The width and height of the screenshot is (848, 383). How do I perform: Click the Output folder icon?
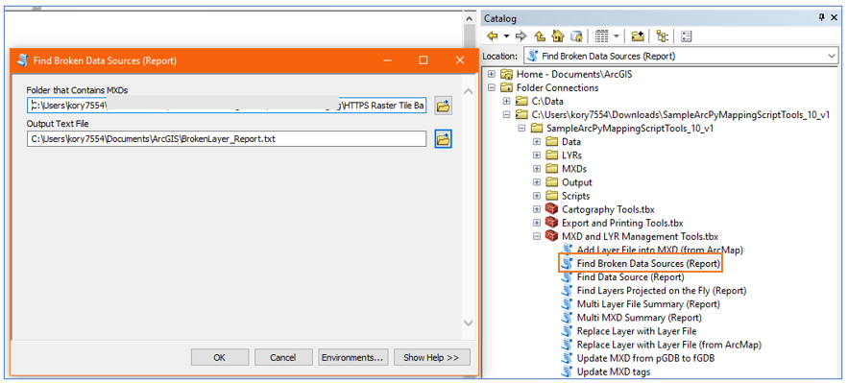[x=551, y=182]
